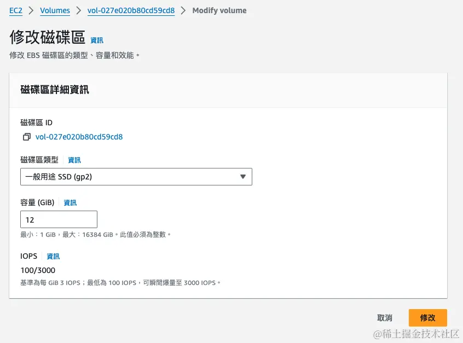
Task: Open 資訊 next to 磁碟區類型
Action: pyautogui.click(x=74, y=160)
